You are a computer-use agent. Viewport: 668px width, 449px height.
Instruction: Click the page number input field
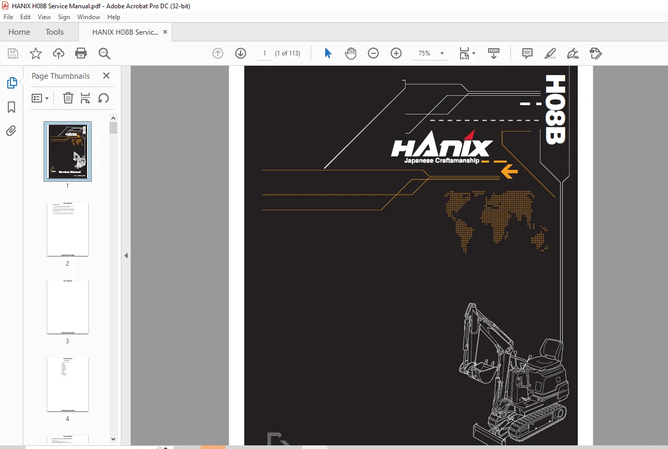click(x=265, y=53)
